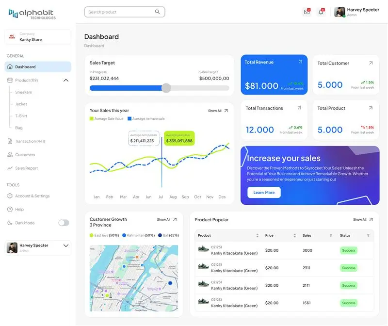Screen dimensions: 388x326
Task: Toggle the Dark Mode switch
Action: tap(64, 223)
